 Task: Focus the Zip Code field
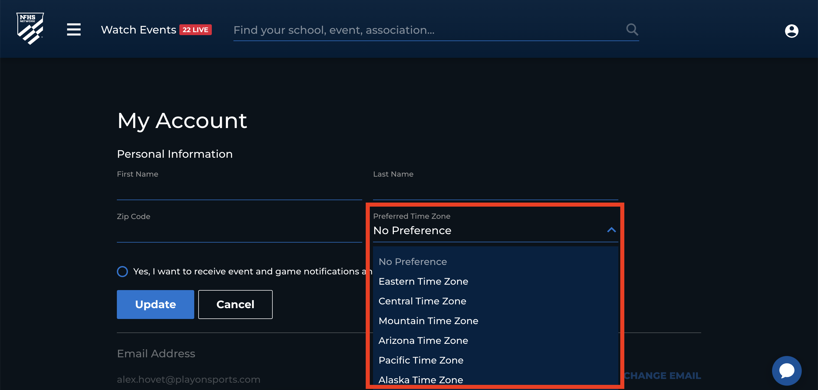pos(239,233)
